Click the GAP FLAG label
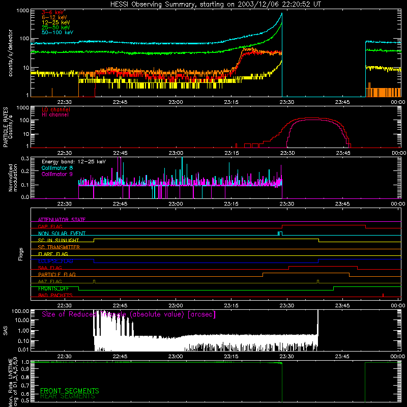This screenshot has width=407, height=407. coord(50,226)
